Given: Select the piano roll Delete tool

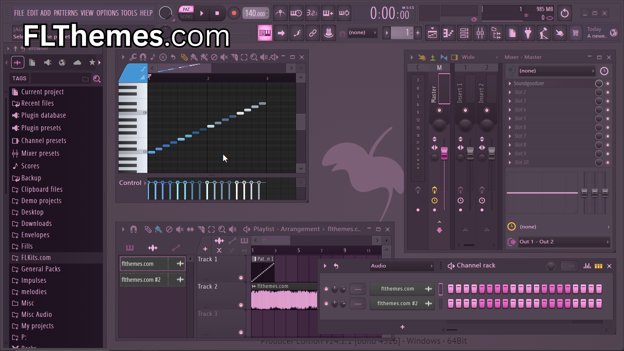Looking at the screenshot, I should pos(214,57).
